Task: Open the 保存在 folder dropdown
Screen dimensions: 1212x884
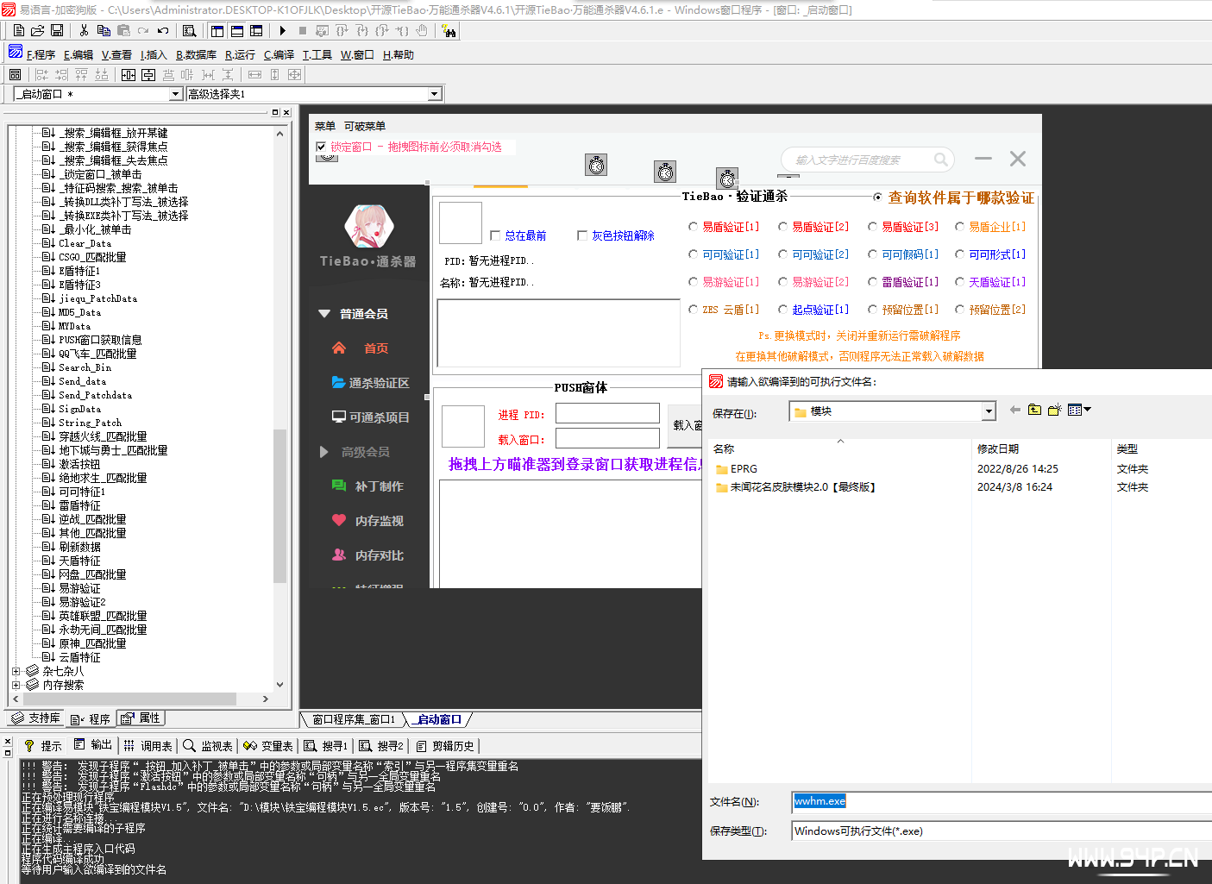Action: point(989,412)
